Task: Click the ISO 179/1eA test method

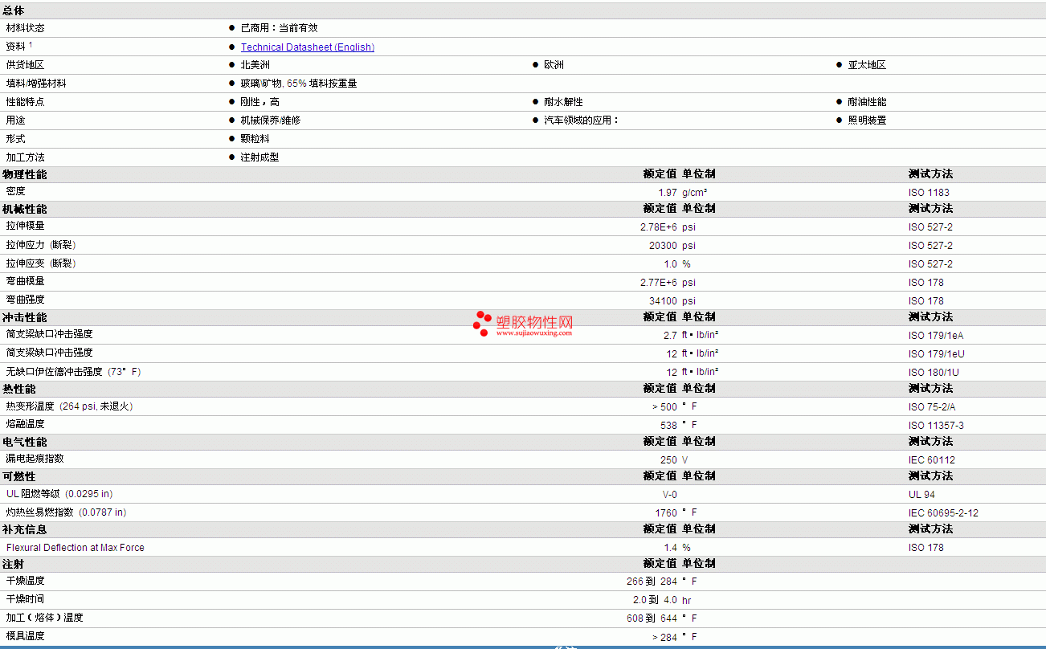Action: coord(934,336)
